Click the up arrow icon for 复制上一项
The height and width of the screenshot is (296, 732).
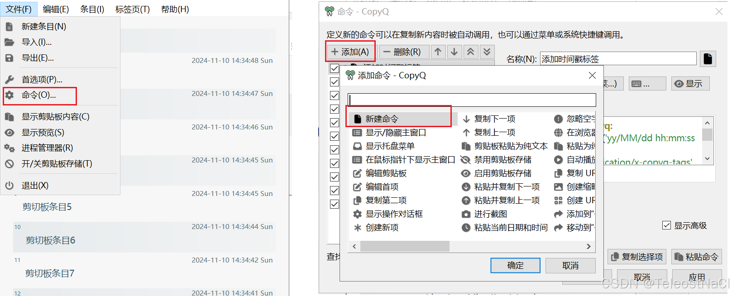(x=466, y=133)
